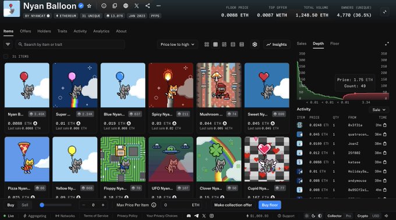This screenshot has width=396, height=220.
Task: Open X link in footer
Action: 204,216
